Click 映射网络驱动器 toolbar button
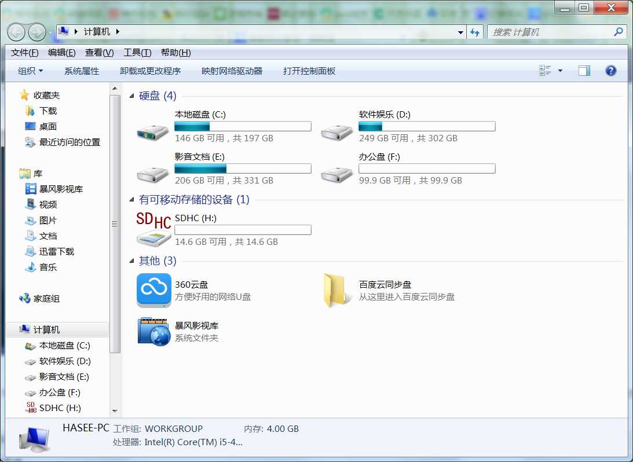Screen dimensions: 633x462 [232, 71]
